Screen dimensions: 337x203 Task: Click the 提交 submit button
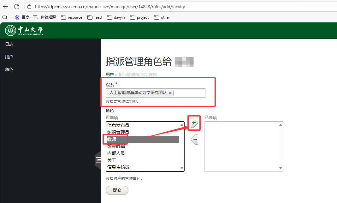coord(117,190)
